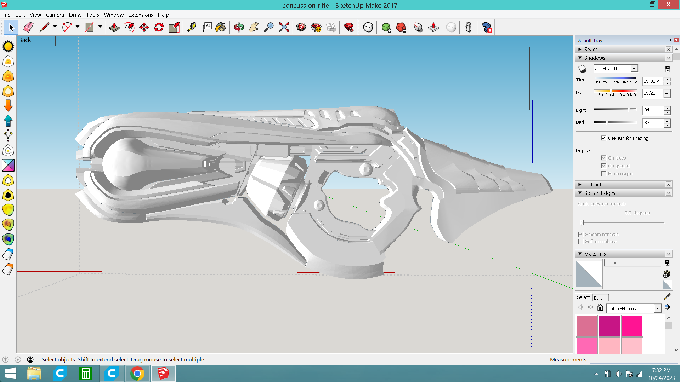Toggle the show/hide shadows icon
The image size is (680, 382).
582,69
